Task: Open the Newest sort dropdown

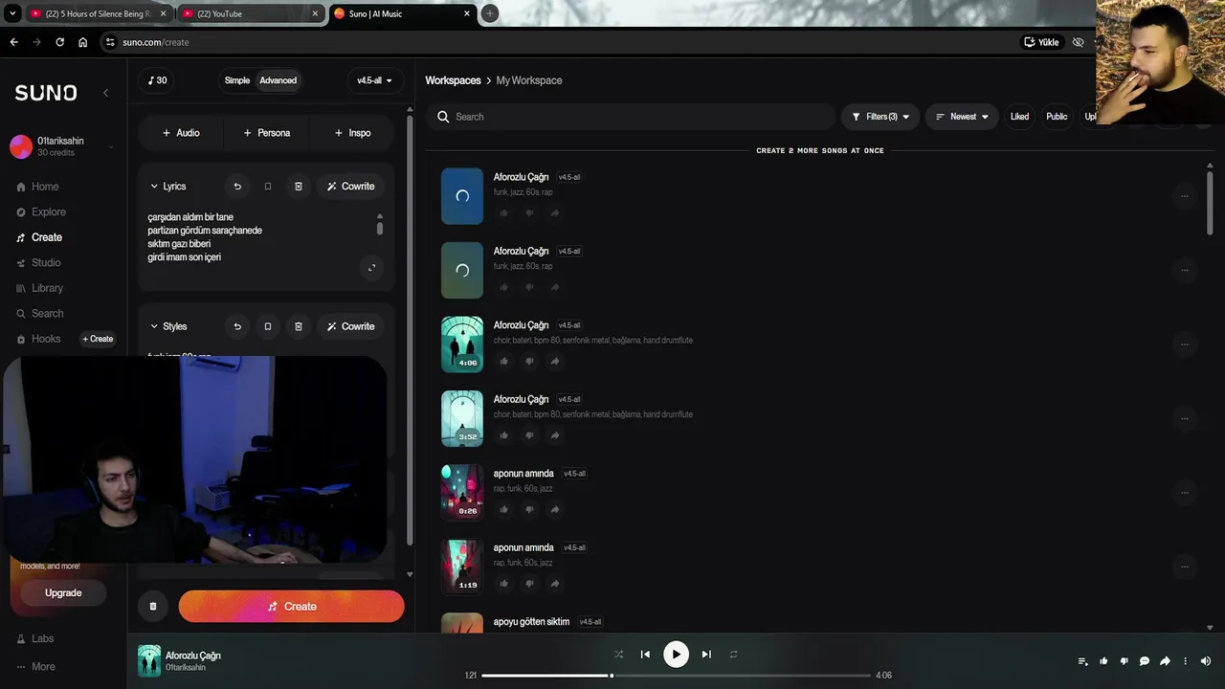Action: click(962, 117)
